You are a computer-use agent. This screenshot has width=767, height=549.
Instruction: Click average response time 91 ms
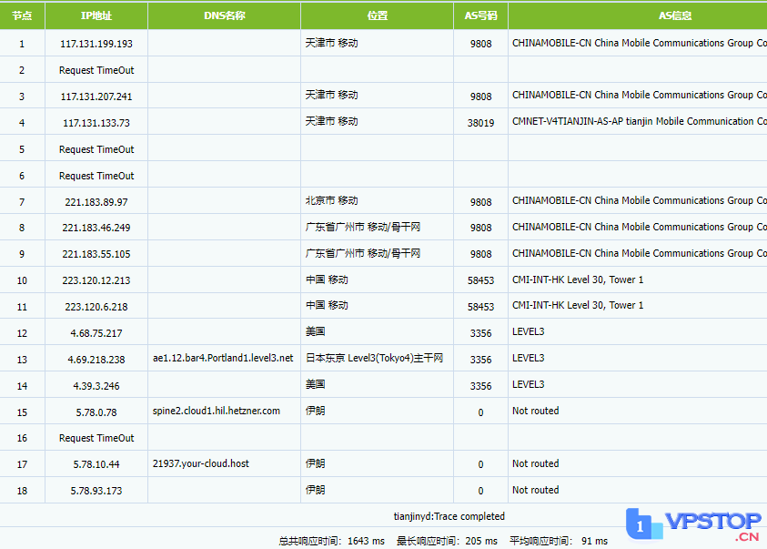click(559, 541)
